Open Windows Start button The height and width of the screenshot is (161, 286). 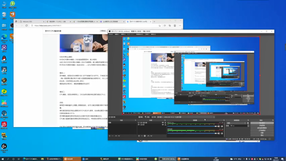click(3, 159)
